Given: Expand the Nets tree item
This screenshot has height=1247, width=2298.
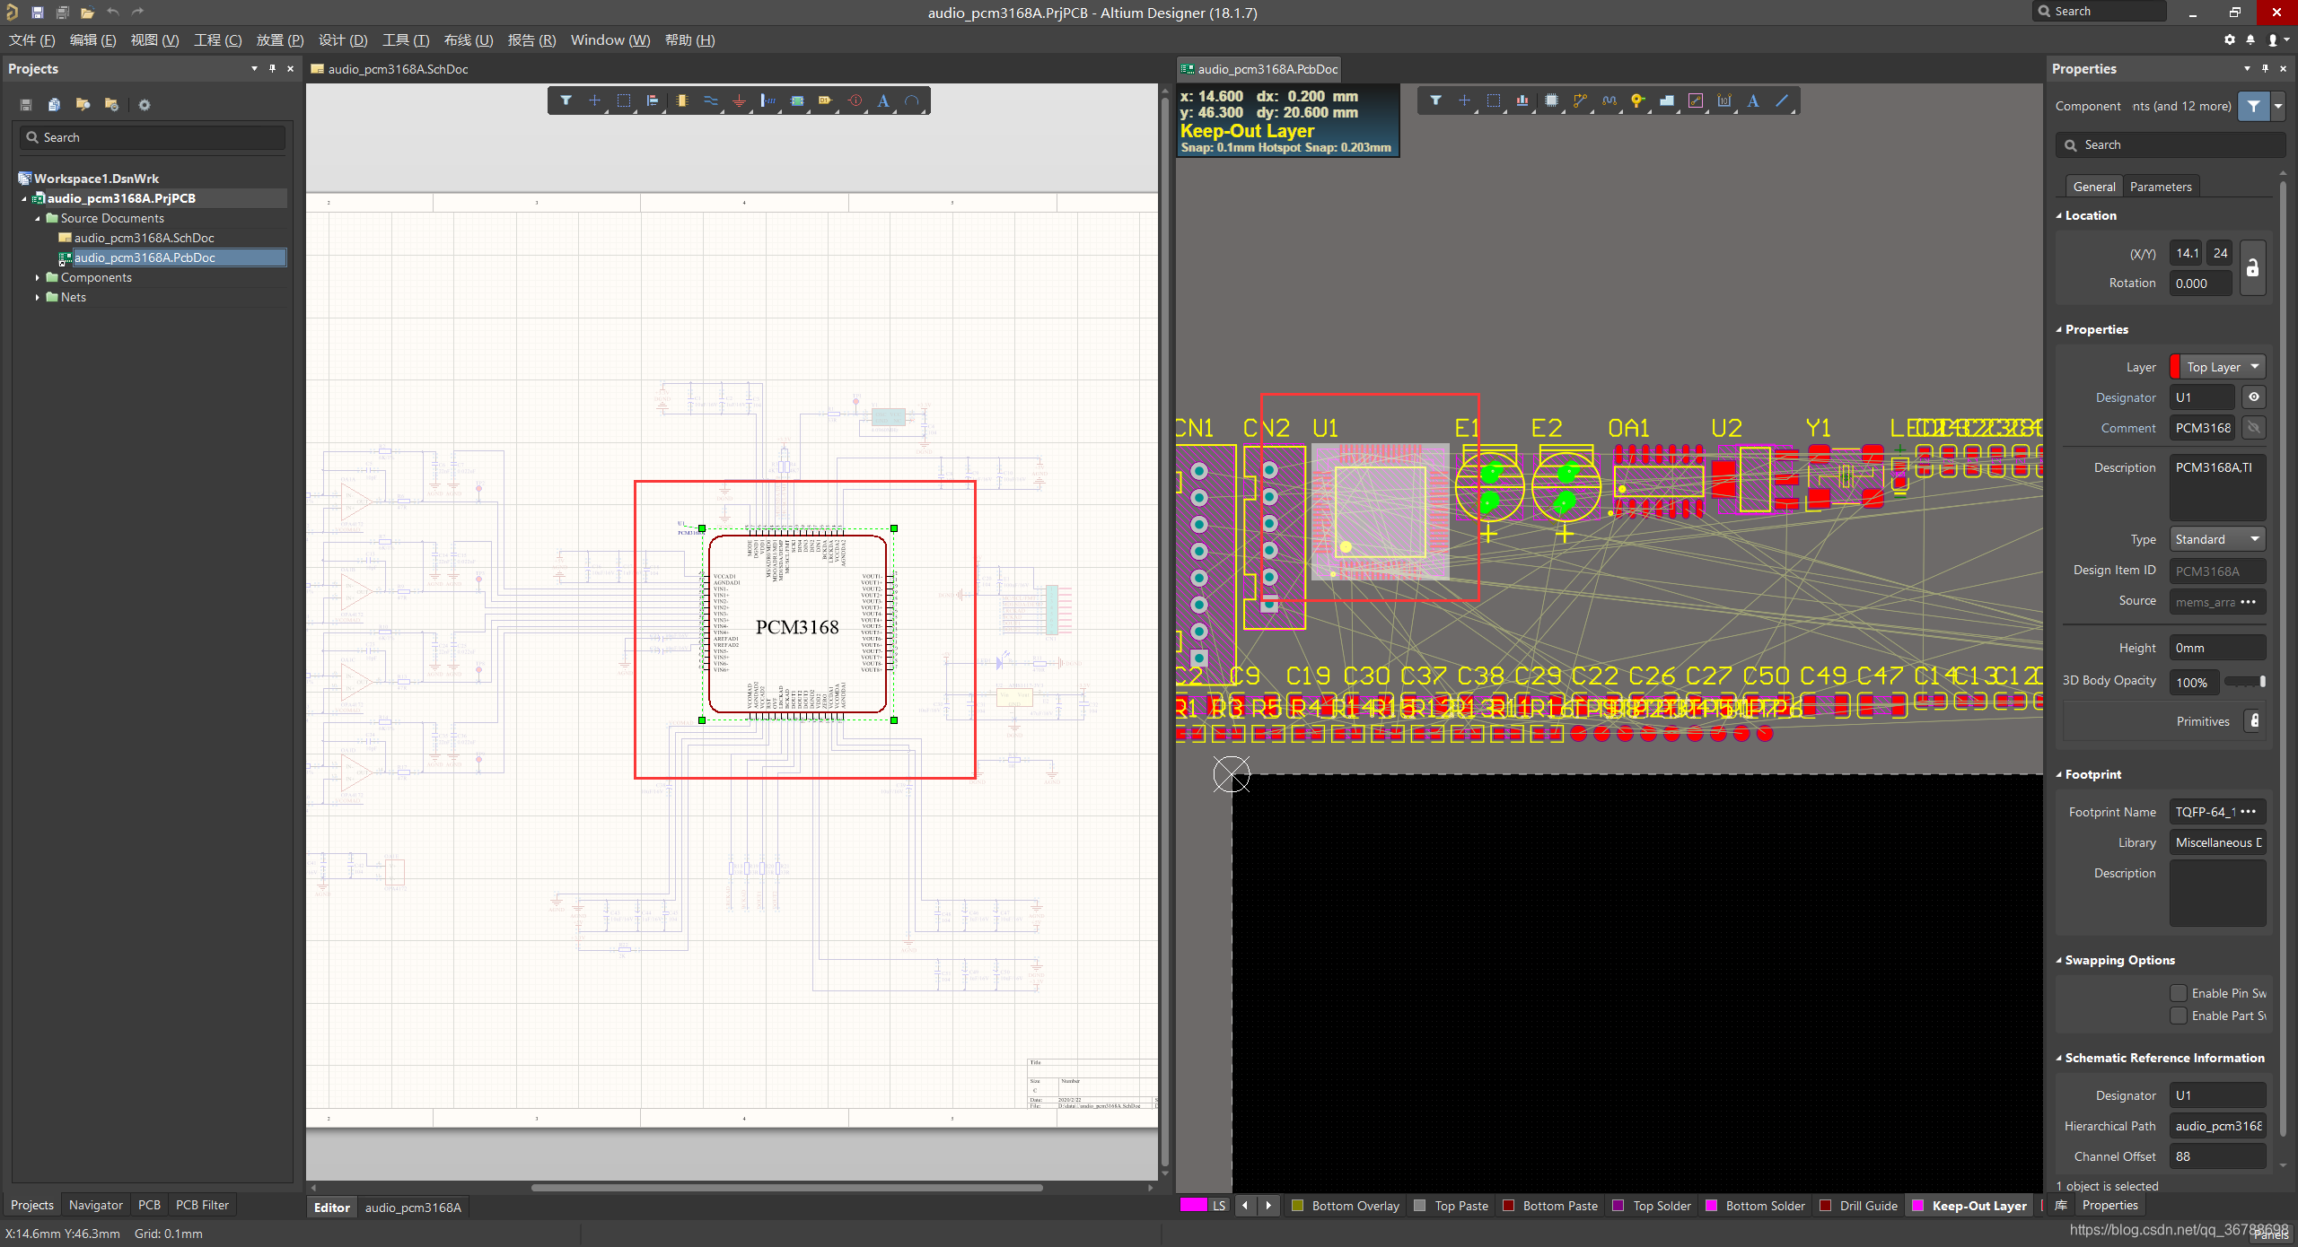Looking at the screenshot, I should (37, 298).
